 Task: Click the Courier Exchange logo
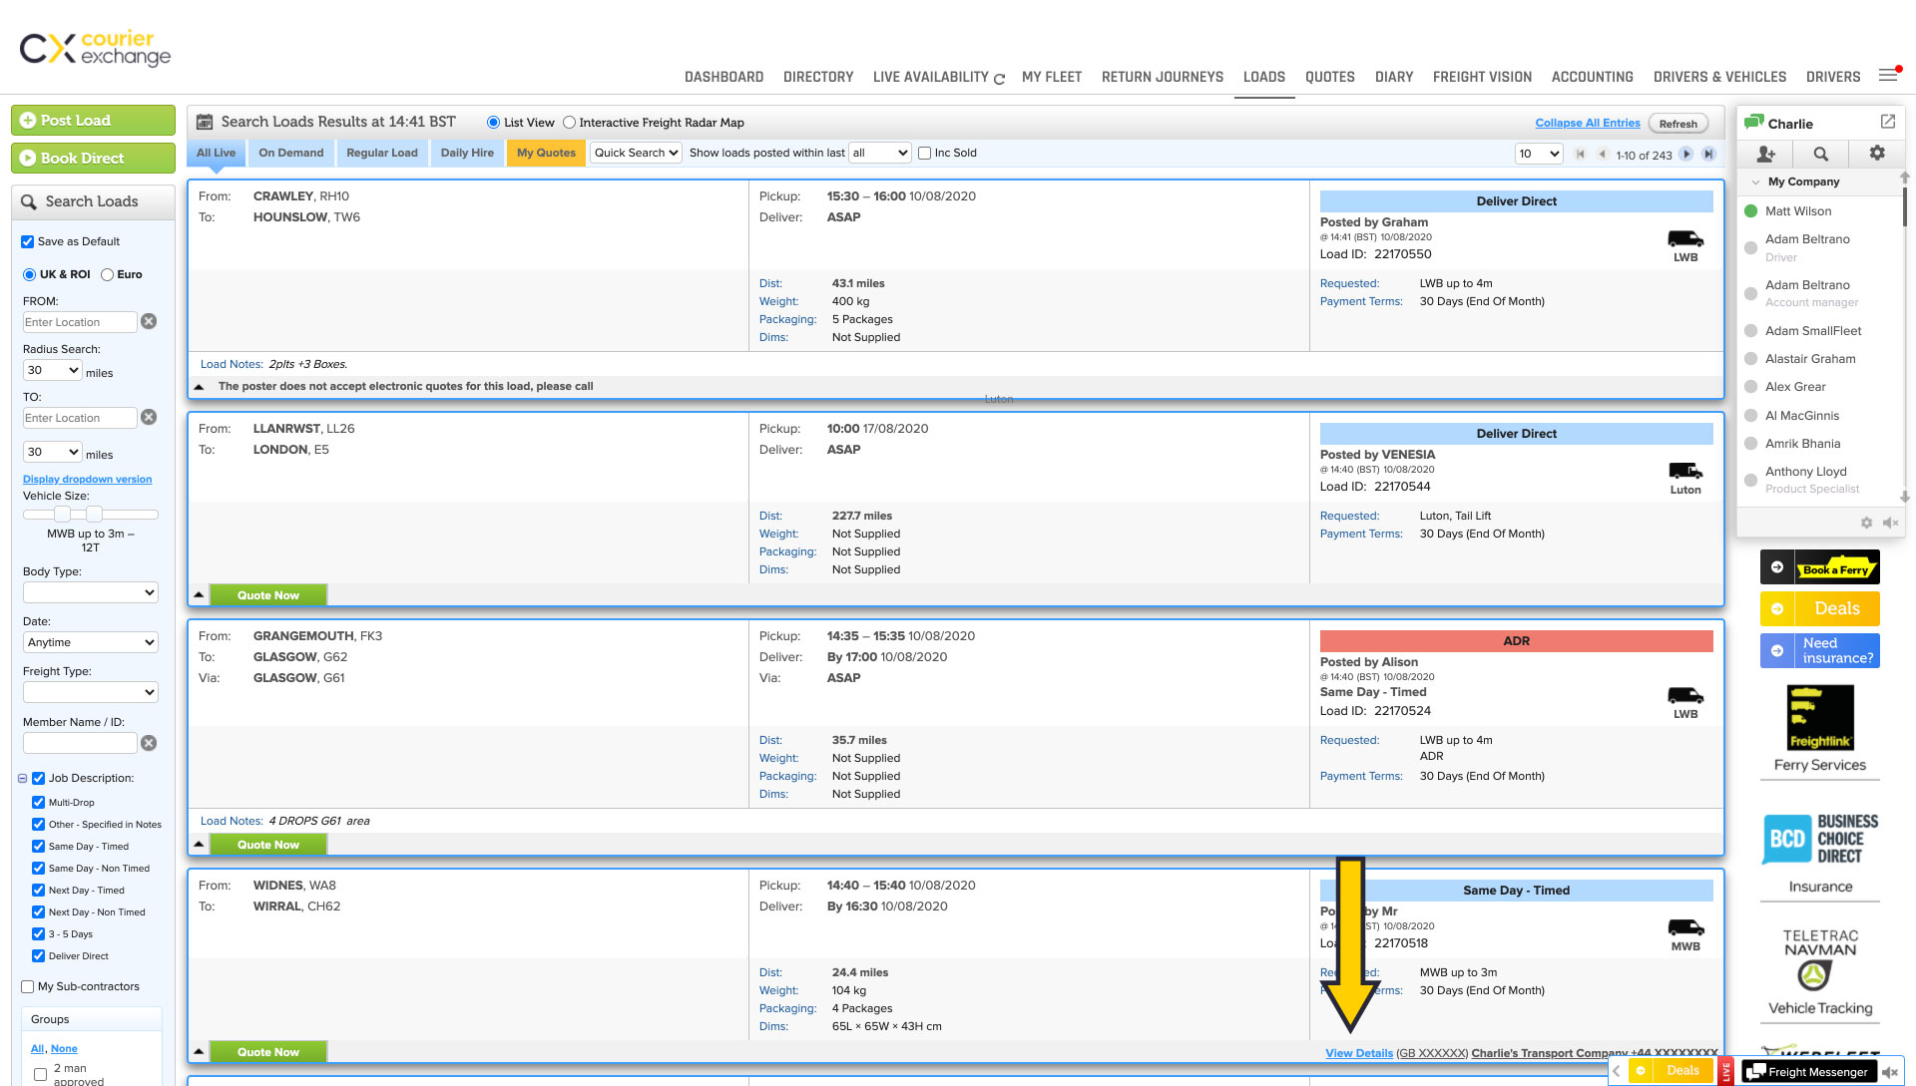(x=96, y=48)
